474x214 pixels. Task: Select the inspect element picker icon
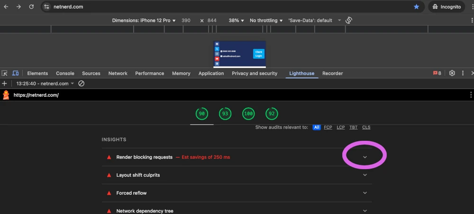point(5,73)
